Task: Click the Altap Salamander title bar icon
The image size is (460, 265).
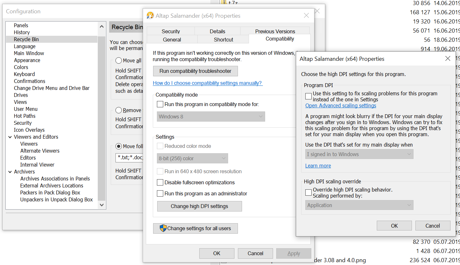Action: [150, 16]
